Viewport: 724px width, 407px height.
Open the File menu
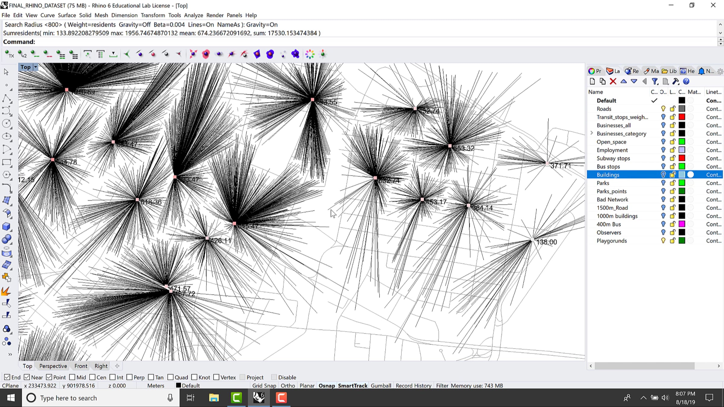[x=6, y=15]
